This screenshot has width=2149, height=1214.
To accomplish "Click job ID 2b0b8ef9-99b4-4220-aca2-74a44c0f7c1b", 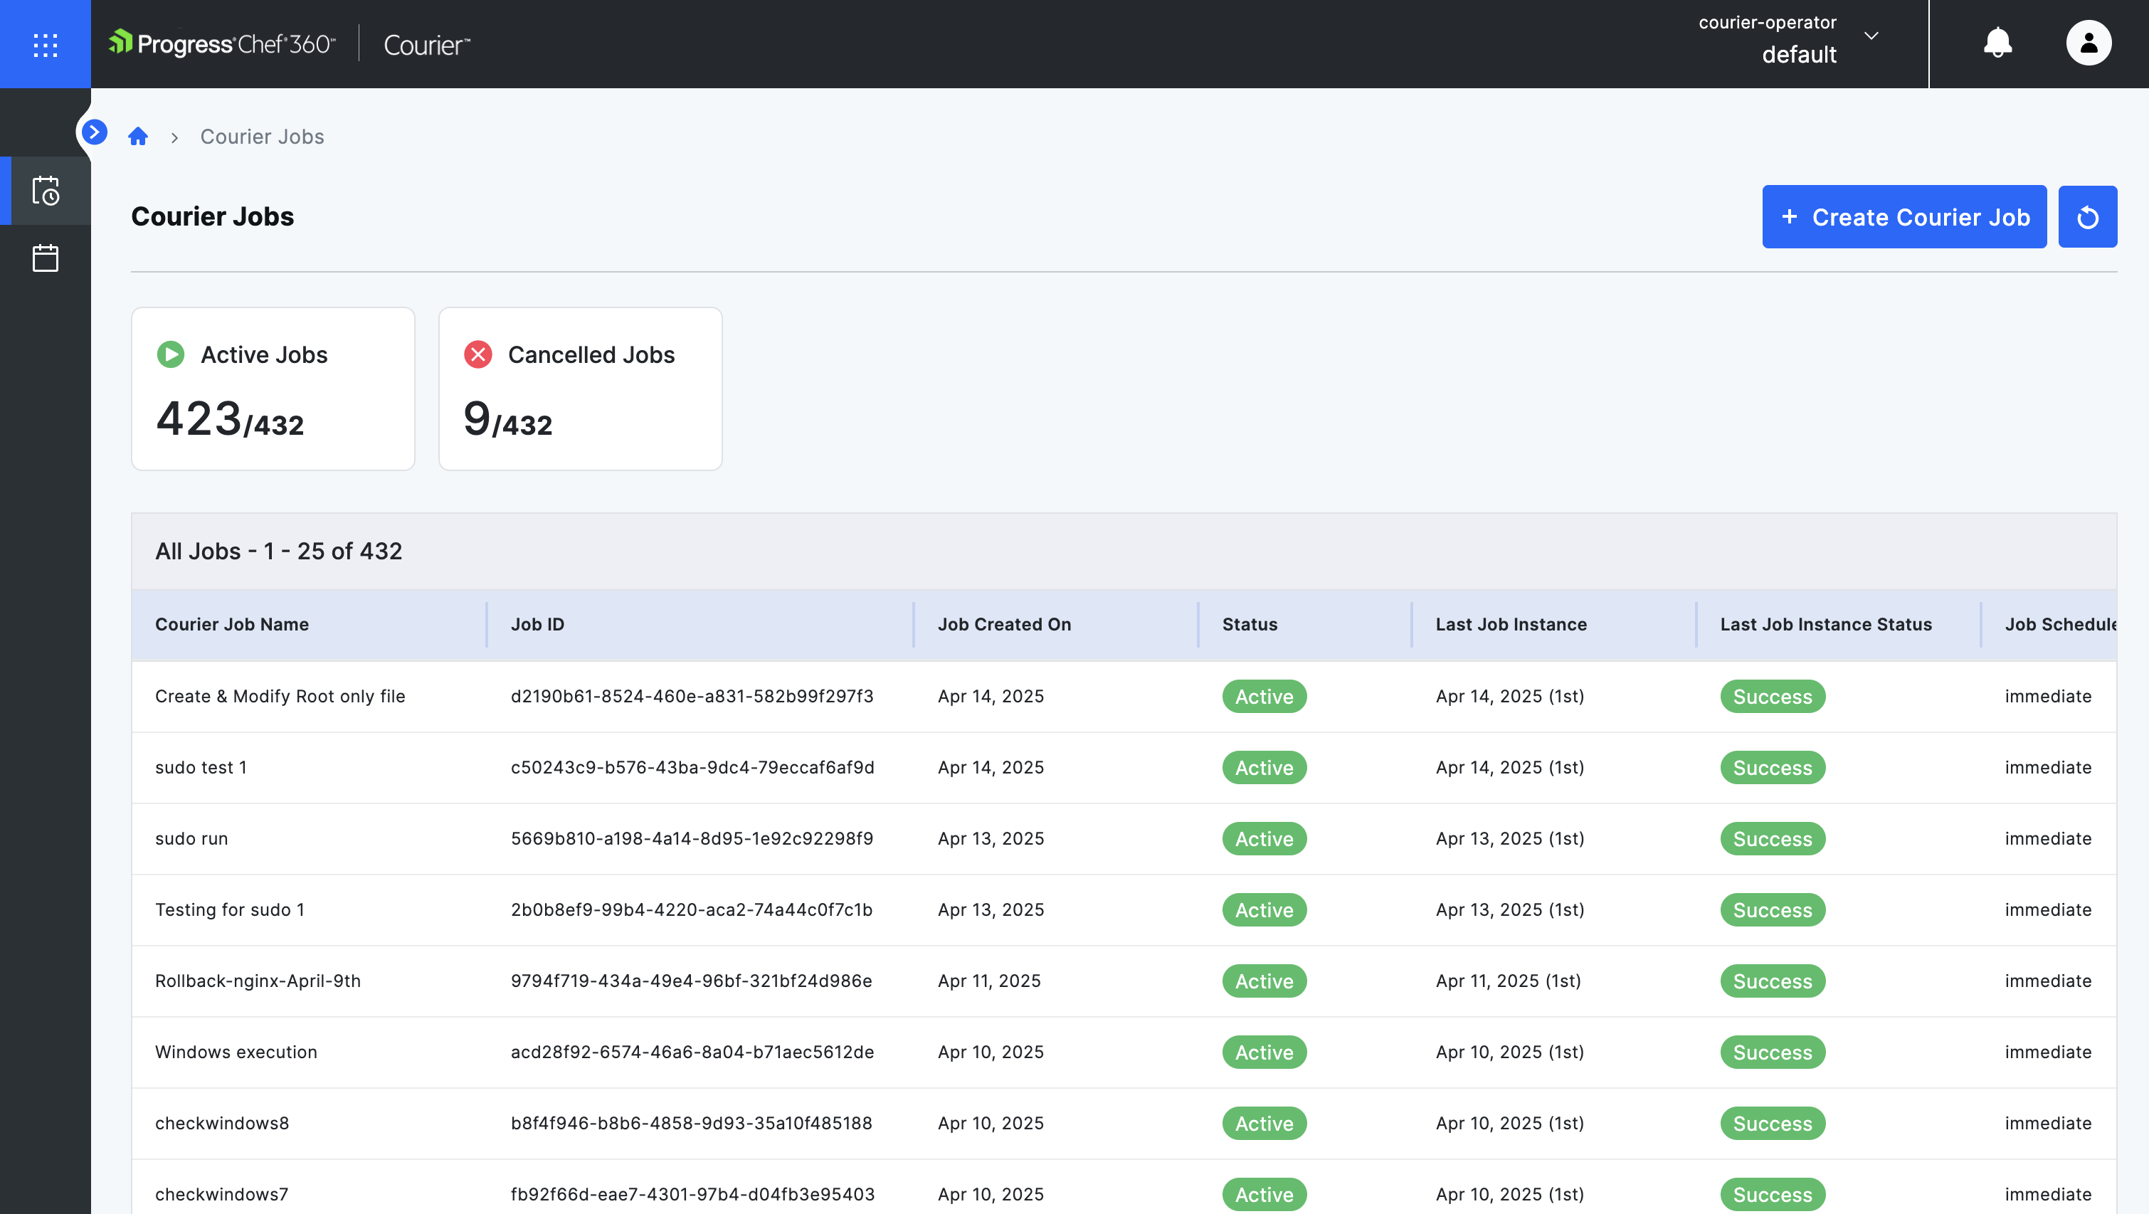I will pyautogui.click(x=692, y=909).
